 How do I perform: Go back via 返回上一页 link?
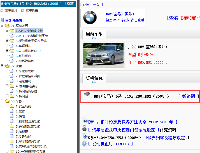(x=91, y=4)
